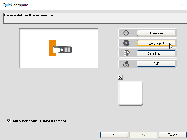The height and width of the screenshot is (140, 187).
Task: Close the Quick compare window
Action: [182, 5]
